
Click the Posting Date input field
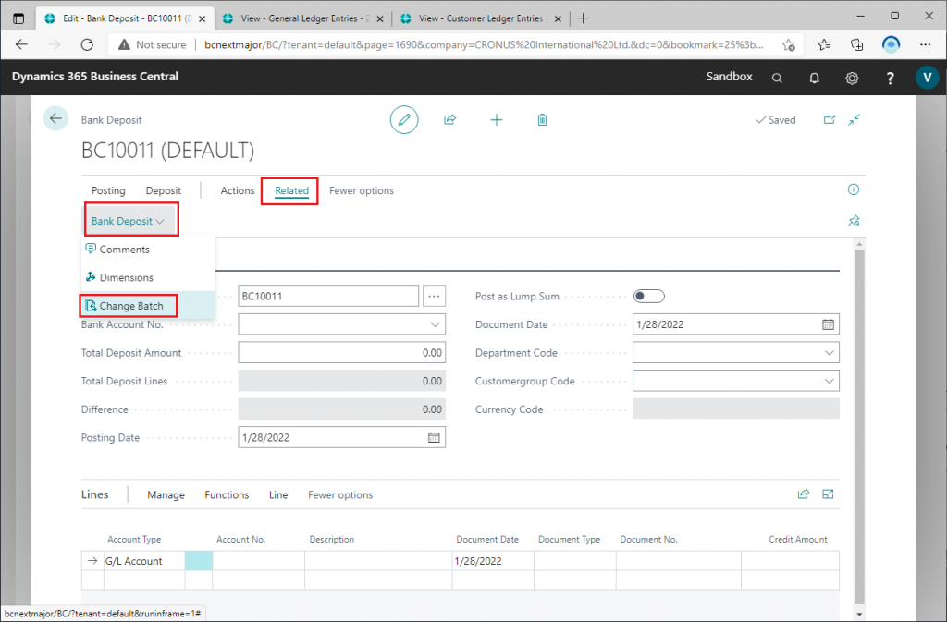pyautogui.click(x=342, y=437)
